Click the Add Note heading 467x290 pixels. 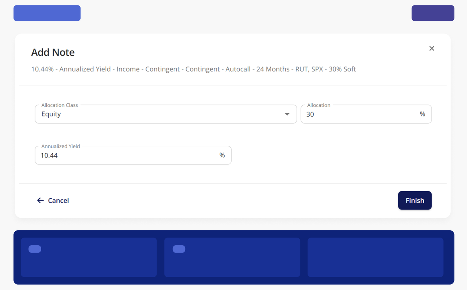(x=53, y=52)
